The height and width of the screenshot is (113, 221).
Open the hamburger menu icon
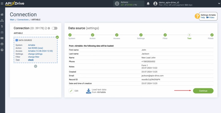coord(2,3)
